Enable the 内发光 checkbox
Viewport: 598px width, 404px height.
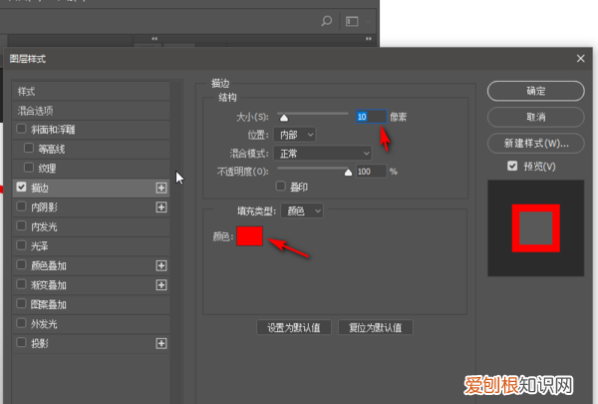tap(21, 225)
